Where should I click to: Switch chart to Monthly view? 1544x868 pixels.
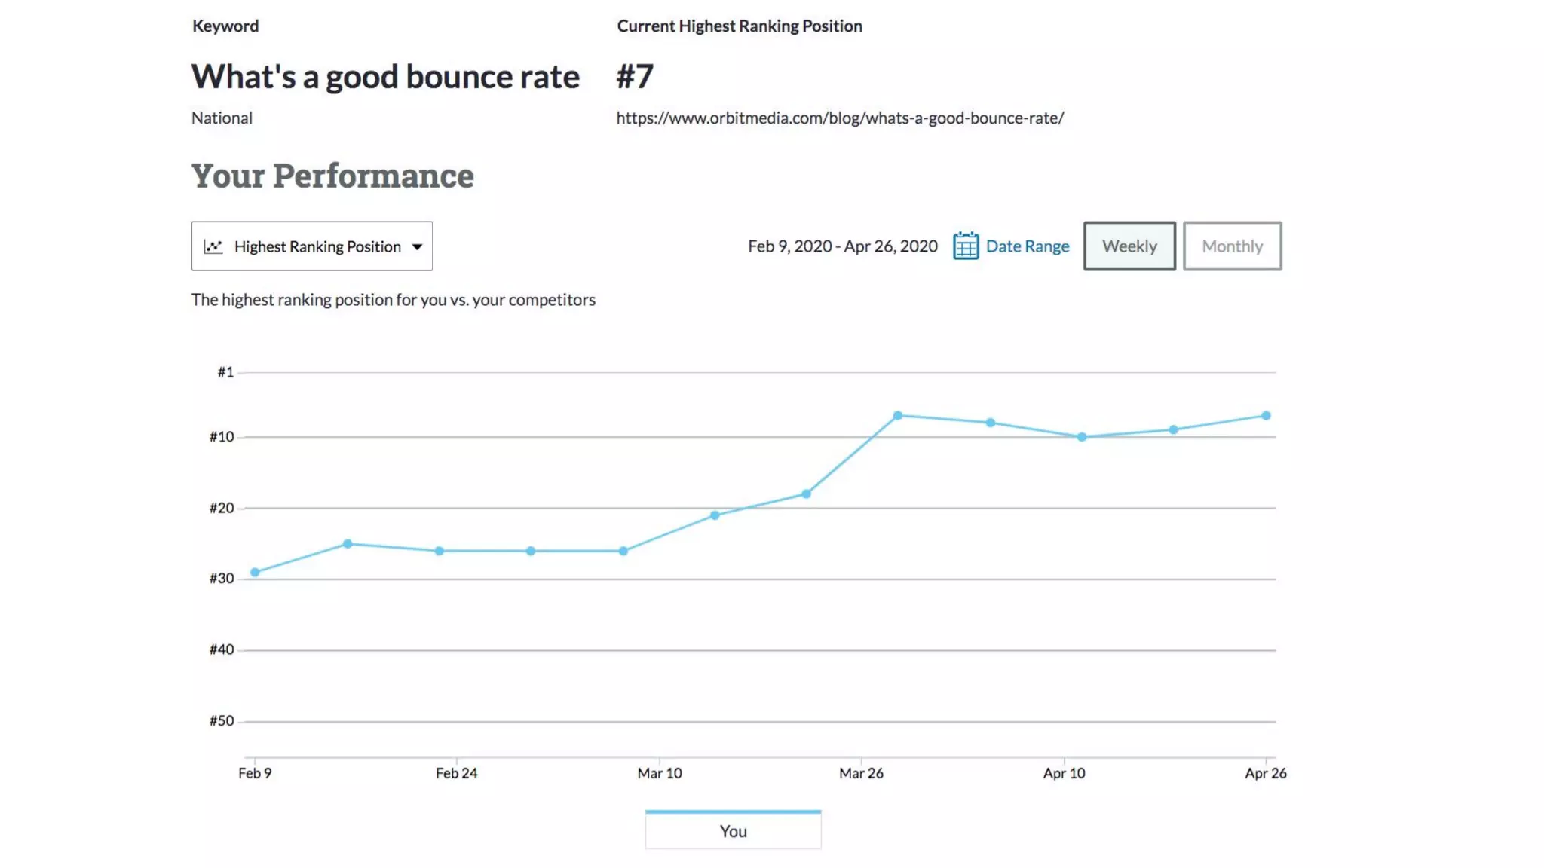pos(1232,246)
